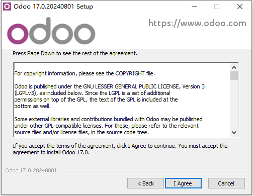This screenshot has width=253, height=196.
Task: Click the window title 'Odoo 17.0.20240801 Setup'
Action: [53, 7]
